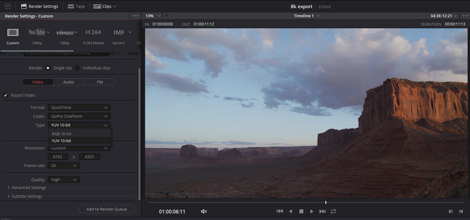
Task: Choose YUV 10-bit from the Type list
Action: pyautogui.click(x=80, y=141)
